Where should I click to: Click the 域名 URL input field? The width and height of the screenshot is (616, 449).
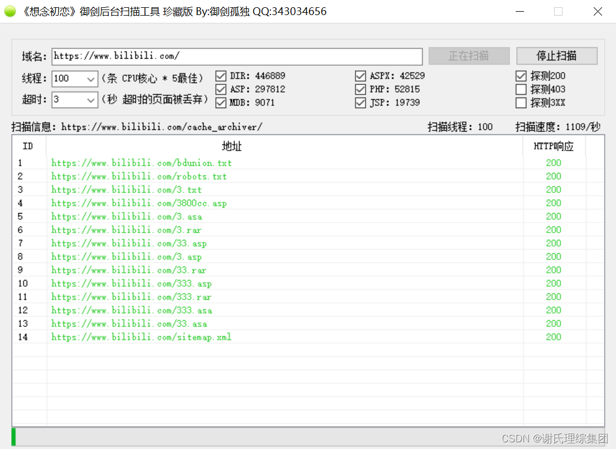coord(237,56)
